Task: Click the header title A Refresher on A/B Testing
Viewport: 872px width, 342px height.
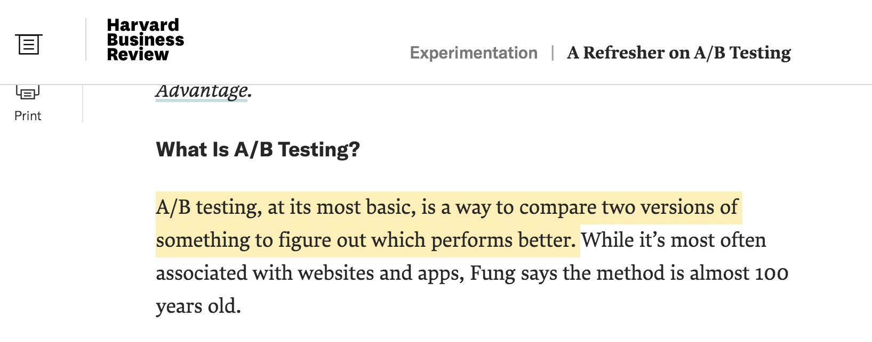Action: coord(678,53)
